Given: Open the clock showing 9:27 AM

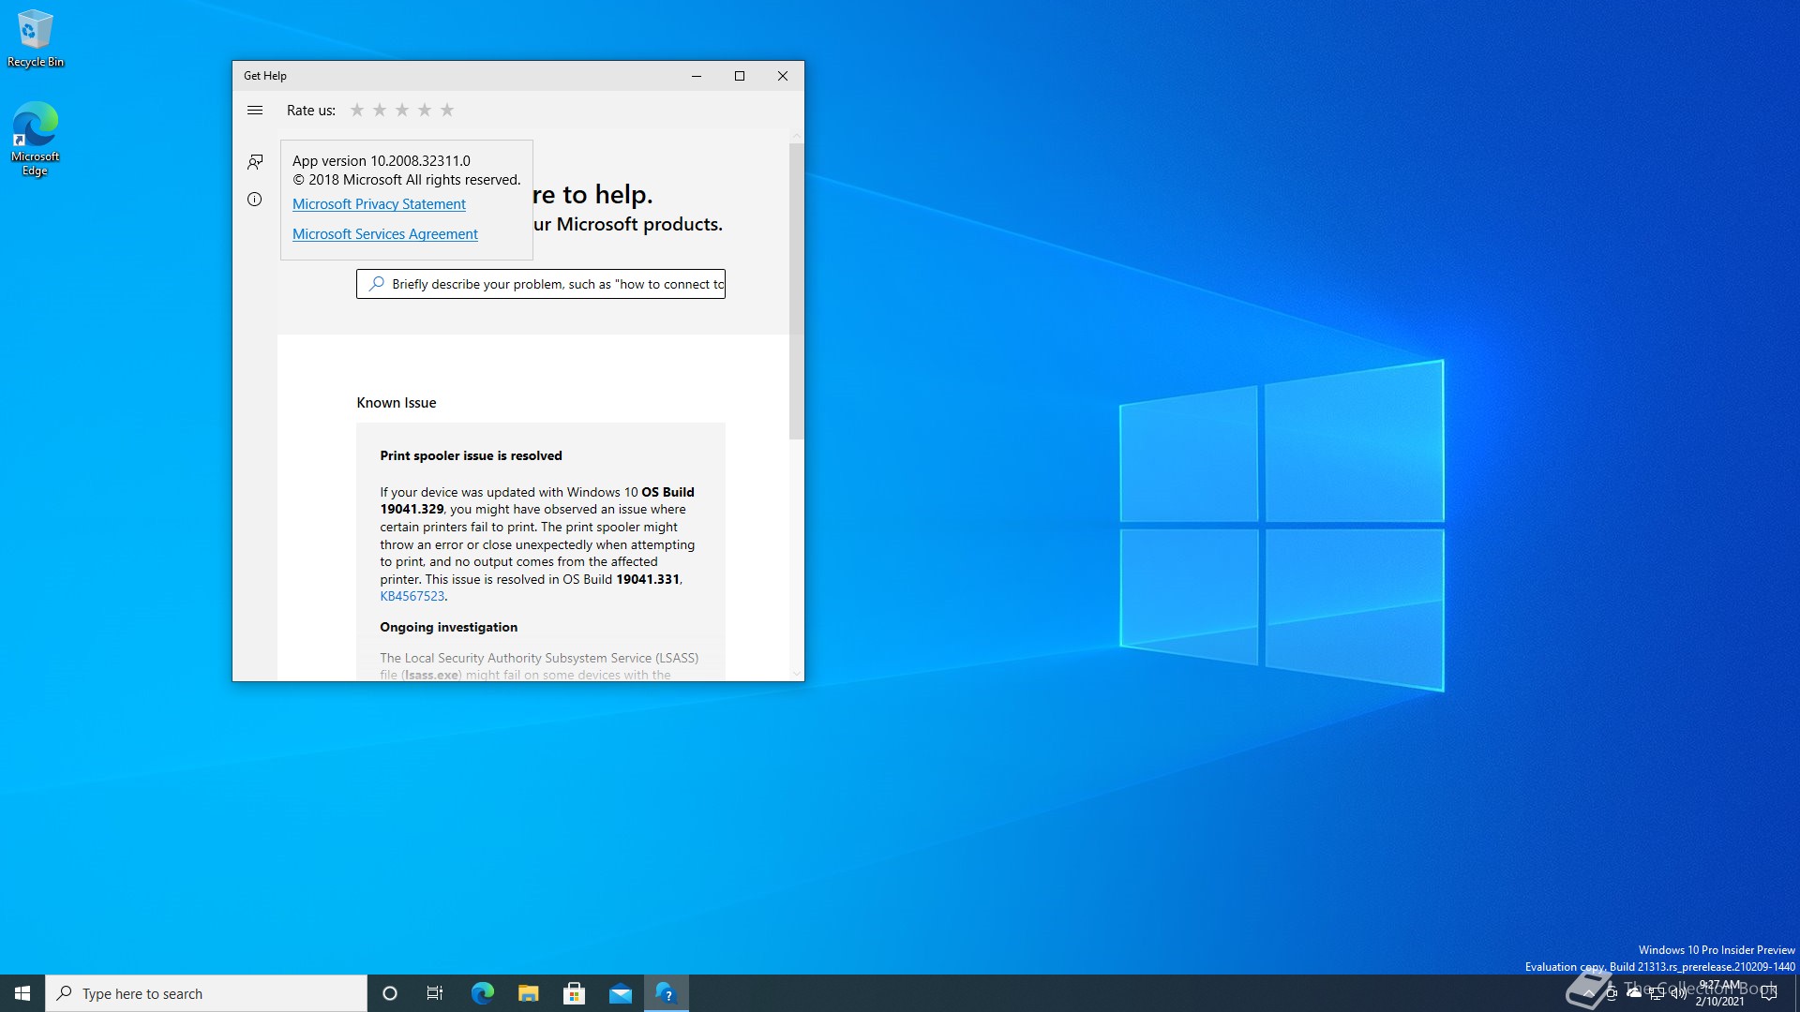Looking at the screenshot, I should [x=1720, y=993].
